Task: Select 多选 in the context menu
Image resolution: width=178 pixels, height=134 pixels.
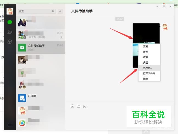Action: 149,62
